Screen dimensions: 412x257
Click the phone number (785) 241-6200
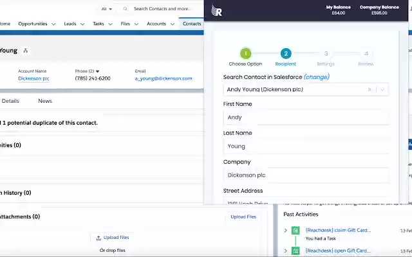(x=93, y=78)
